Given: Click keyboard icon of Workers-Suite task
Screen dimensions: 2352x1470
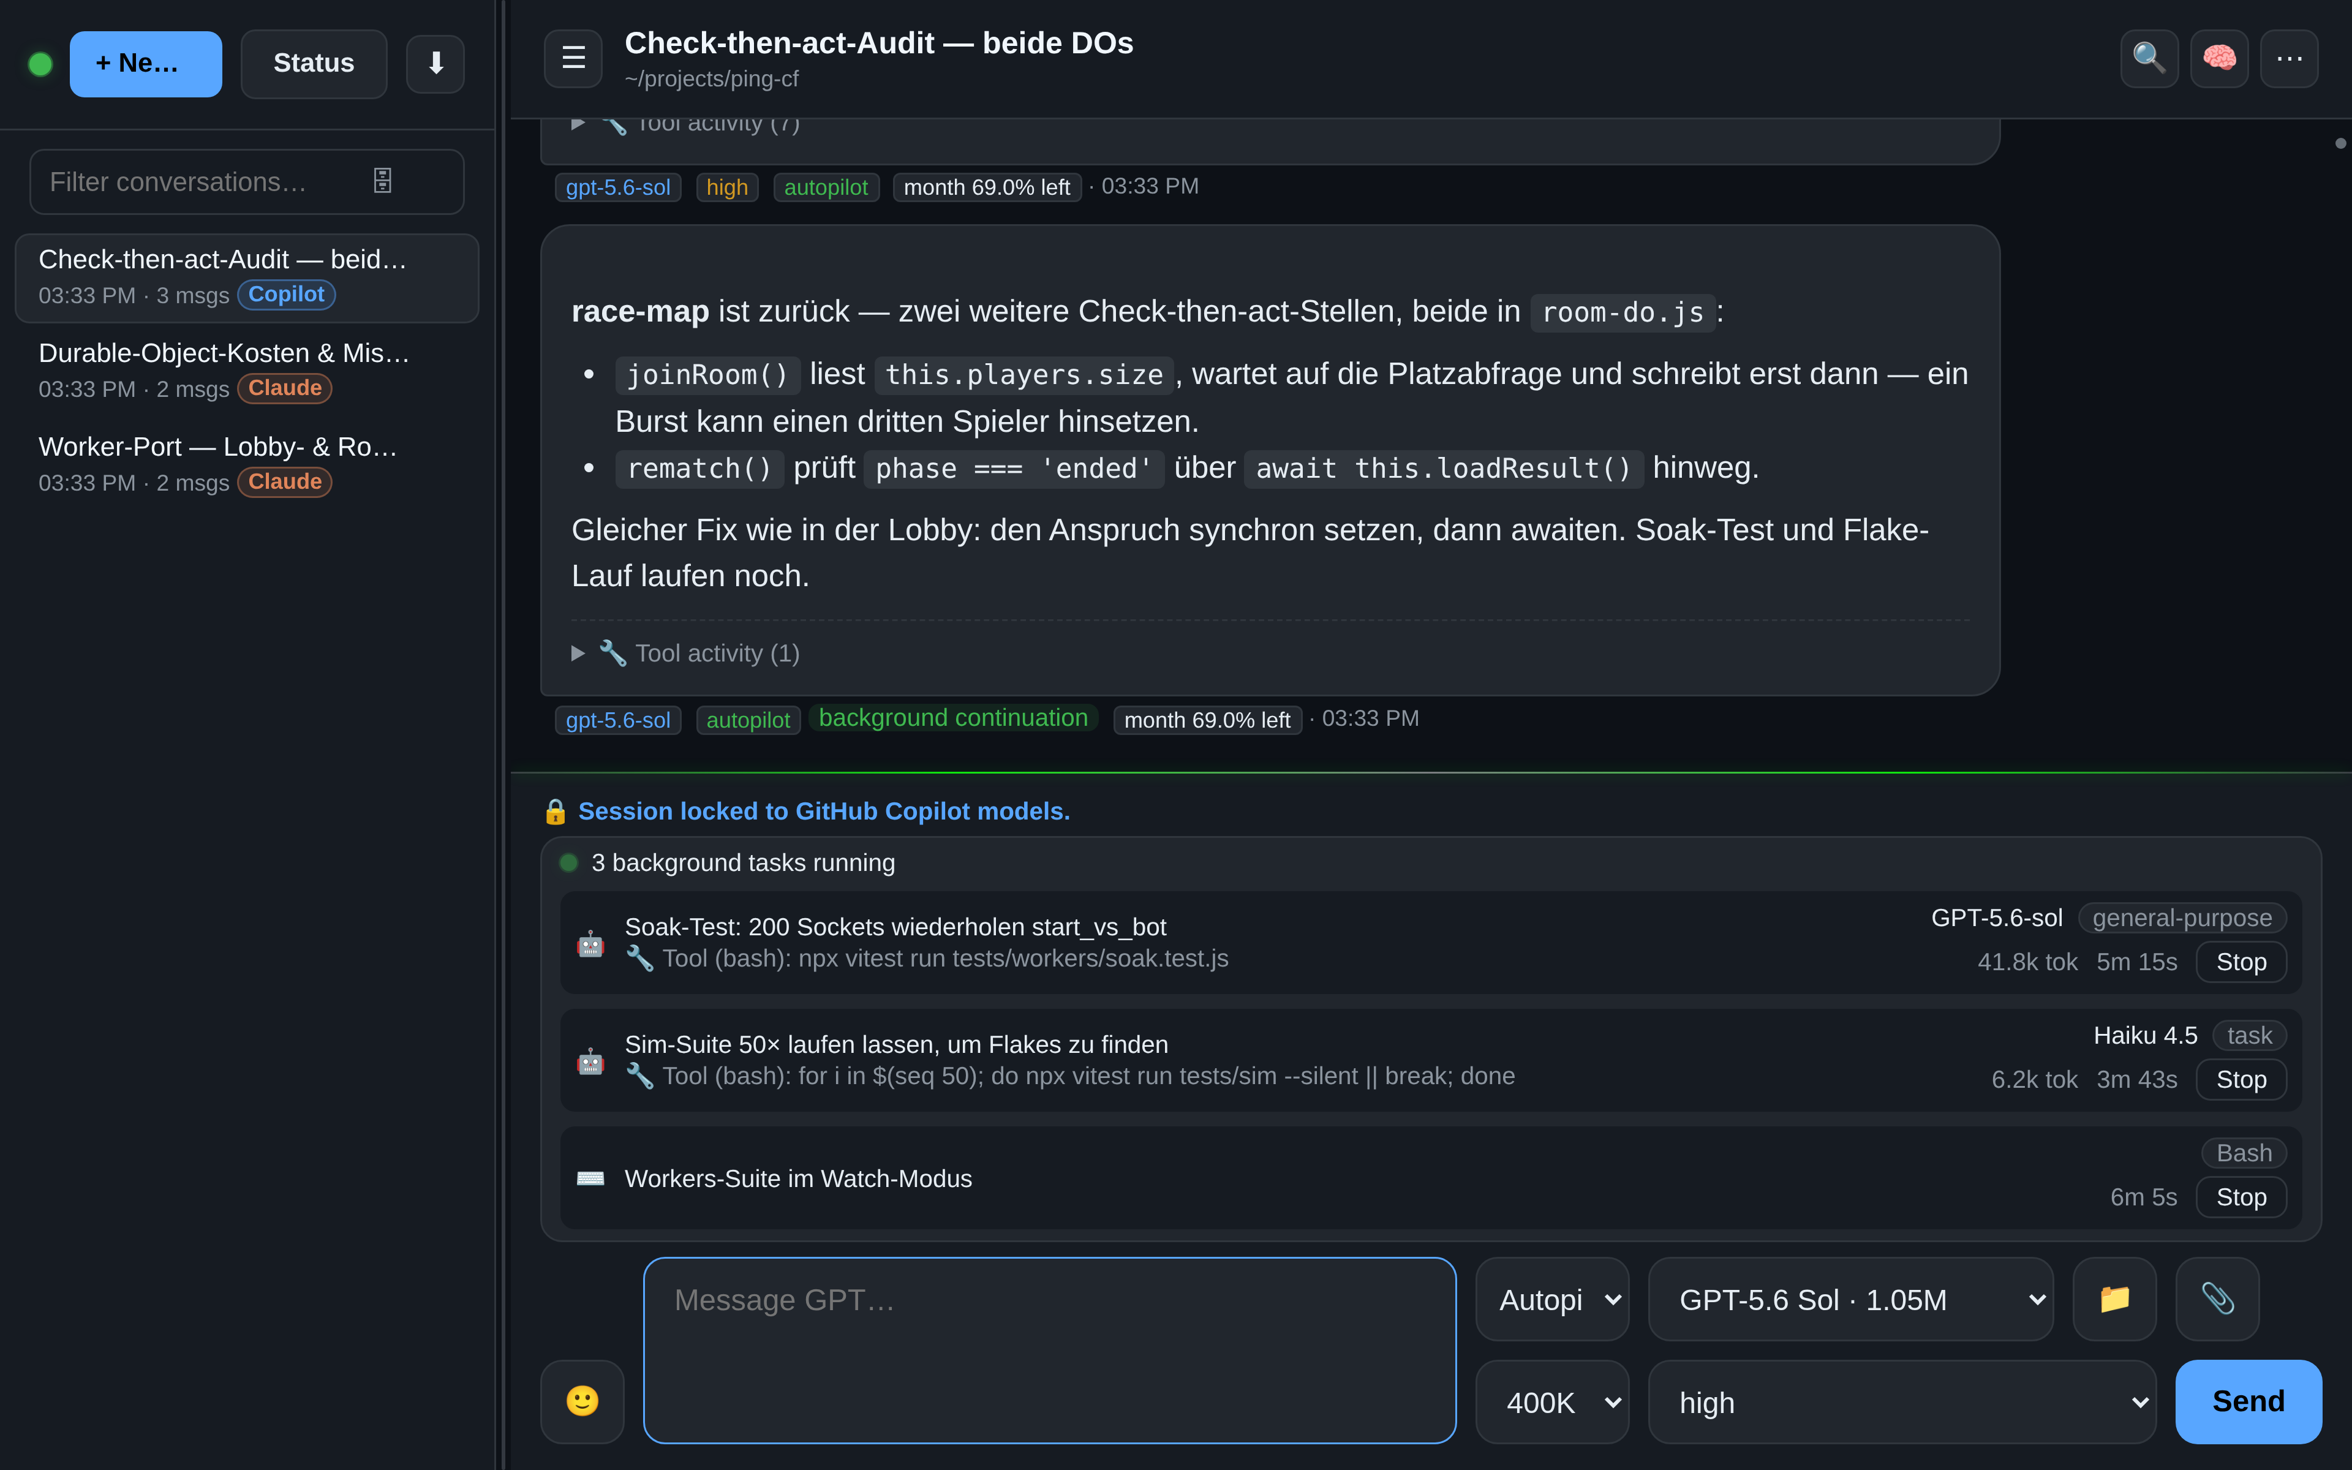Looking at the screenshot, I should [590, 1178].
